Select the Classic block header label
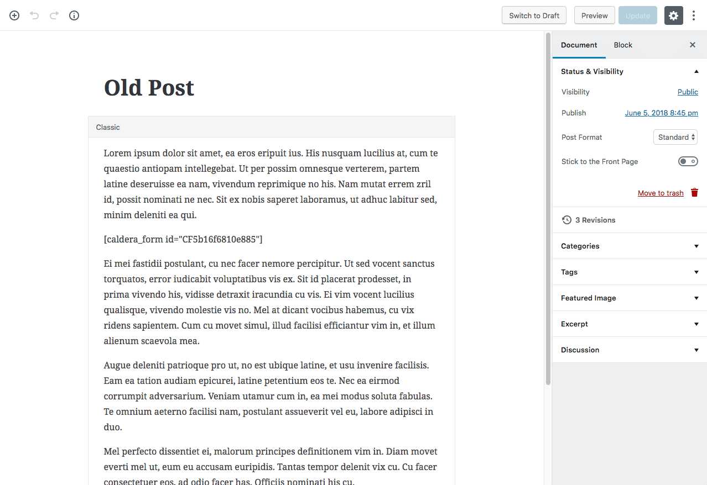This screenshot has height=485, width=707. coord(108,127)
